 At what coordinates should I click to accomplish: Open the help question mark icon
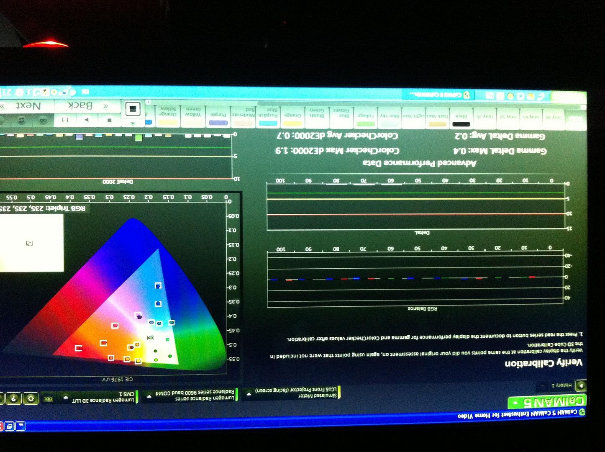(13, 398)
